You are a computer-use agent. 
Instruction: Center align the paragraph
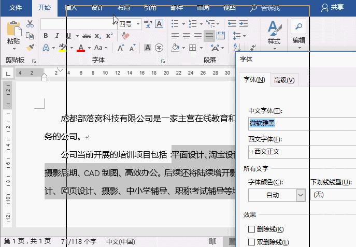[x=187, y=36]
